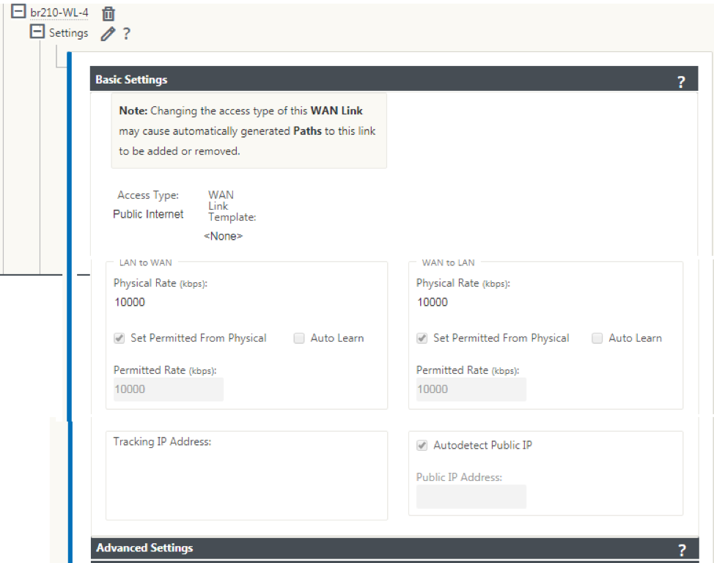
Task: Click LAN to WAN Physical Rate value 10000
Action: point(130,303)
